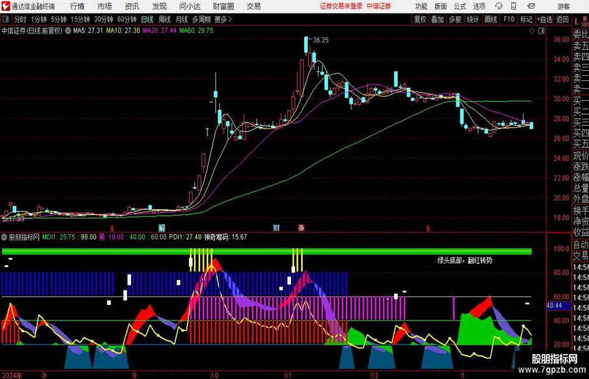This screenshot has height=379, width=589.
Task: Click the 标记 mark button
Action: tap(526, 19)
